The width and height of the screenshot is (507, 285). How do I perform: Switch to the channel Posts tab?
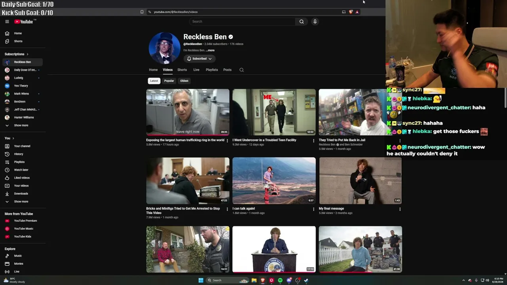pyautogui.click(x=227, y=70)
